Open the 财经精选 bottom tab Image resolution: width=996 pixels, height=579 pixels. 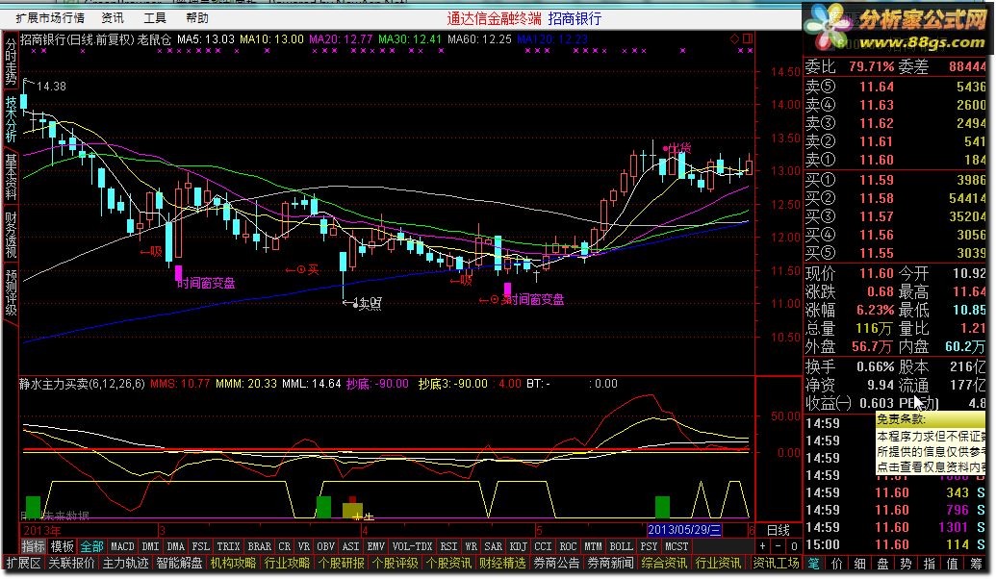click(x=502, y=563)
